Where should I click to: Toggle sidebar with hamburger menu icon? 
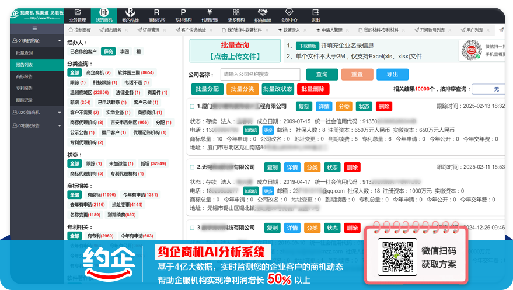click(34, 29)
